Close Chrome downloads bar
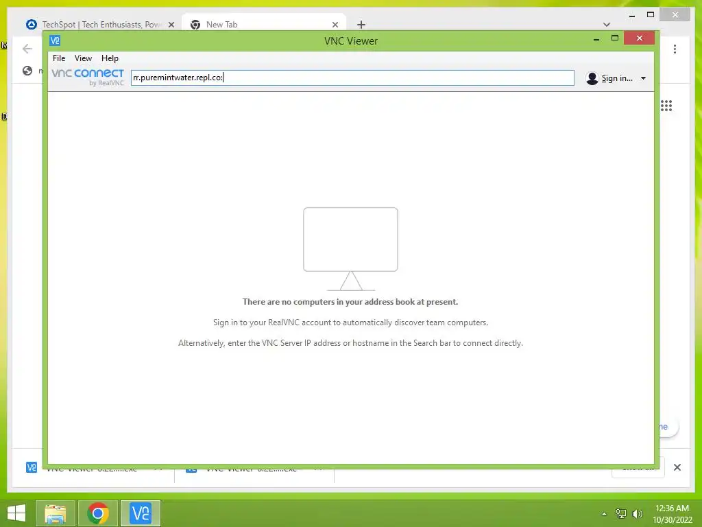This screenshot has width=702, height=527. tap(677, 467)
